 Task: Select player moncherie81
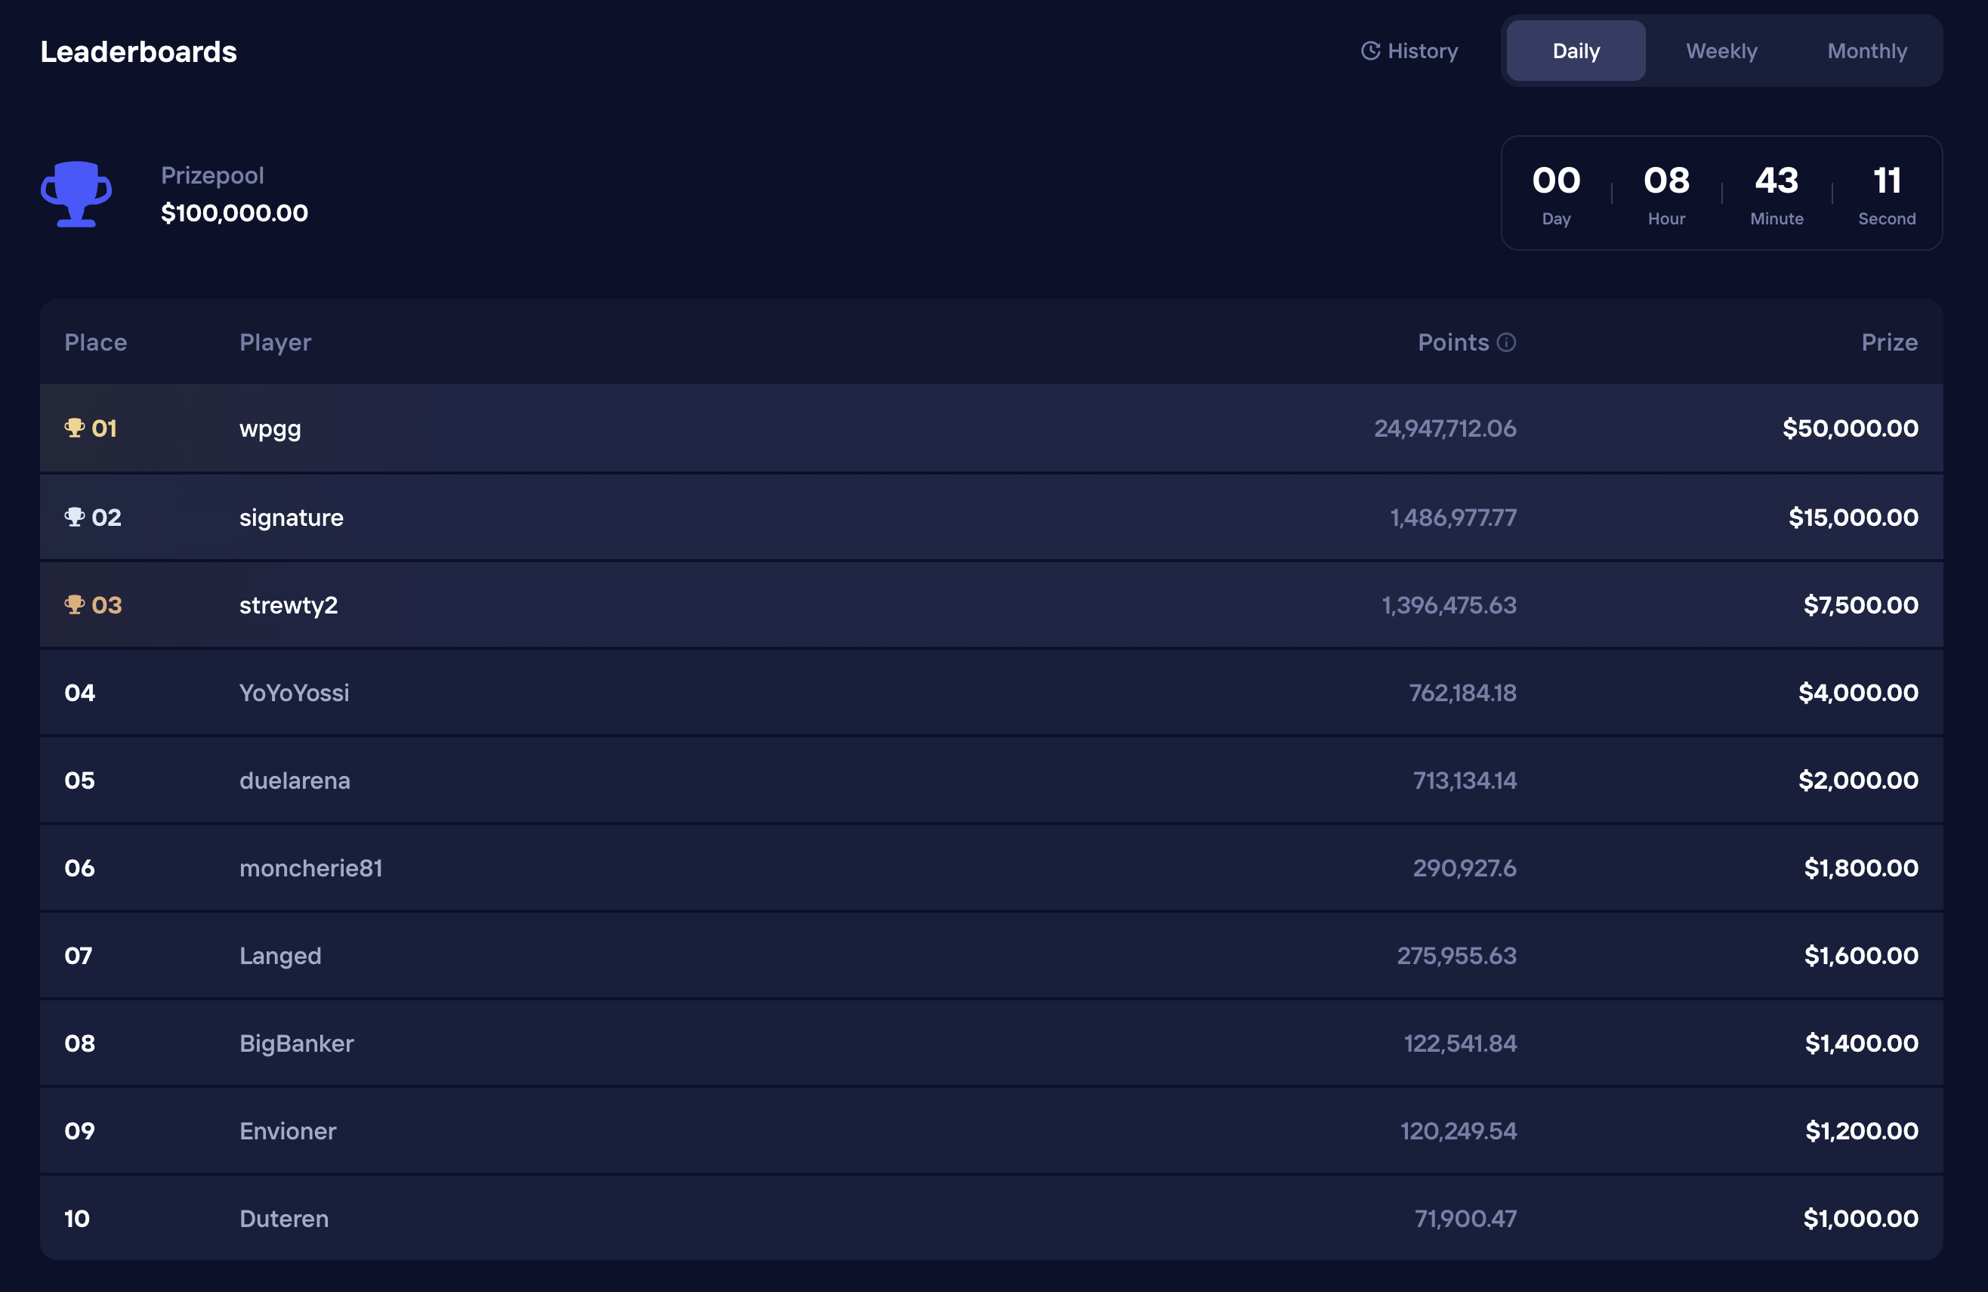click(310, 868)
